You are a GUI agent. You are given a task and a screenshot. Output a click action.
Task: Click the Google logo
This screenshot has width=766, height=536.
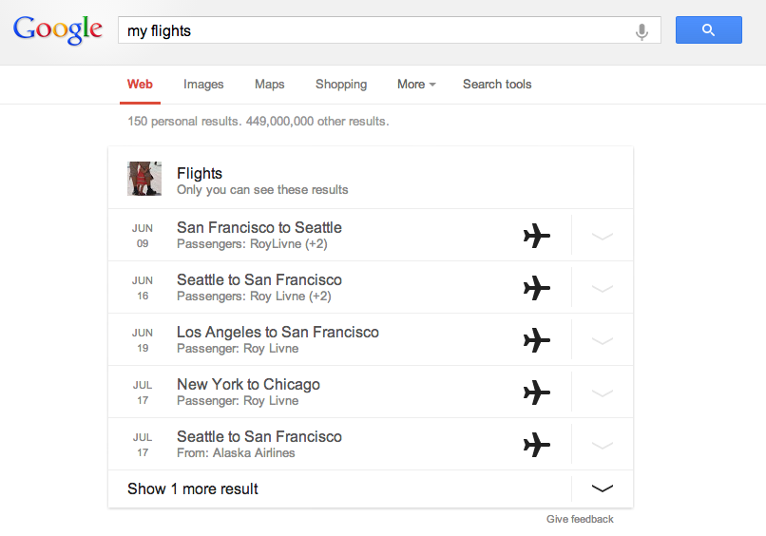(x=58, y=29)
